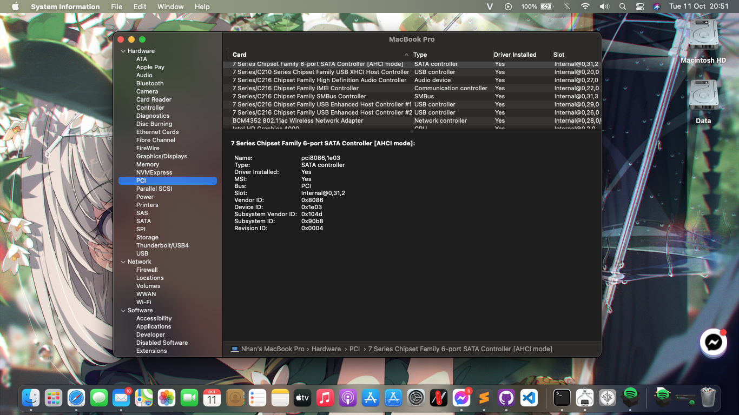739x415 pixels.
Task: Open the Window menu
Action: coord(170,6)
